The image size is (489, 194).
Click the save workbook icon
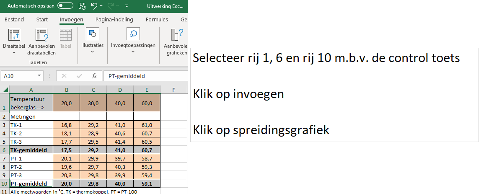(82, 6)
